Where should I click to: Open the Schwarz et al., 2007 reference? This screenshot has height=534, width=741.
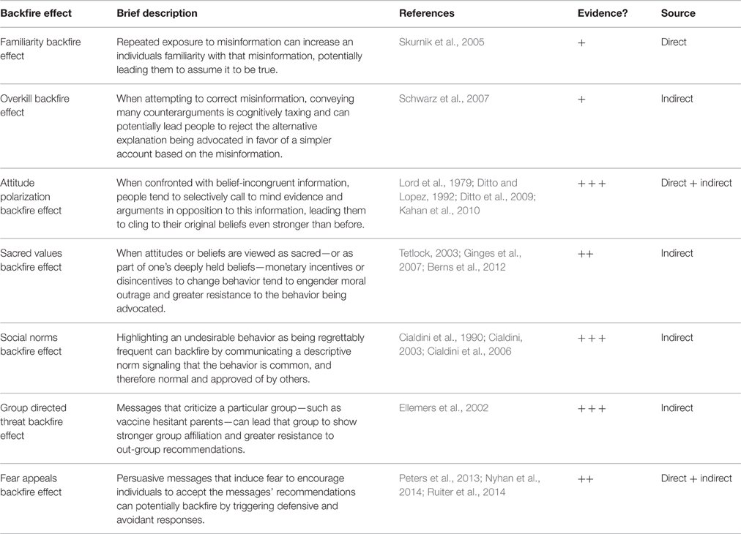click(444, 99)
